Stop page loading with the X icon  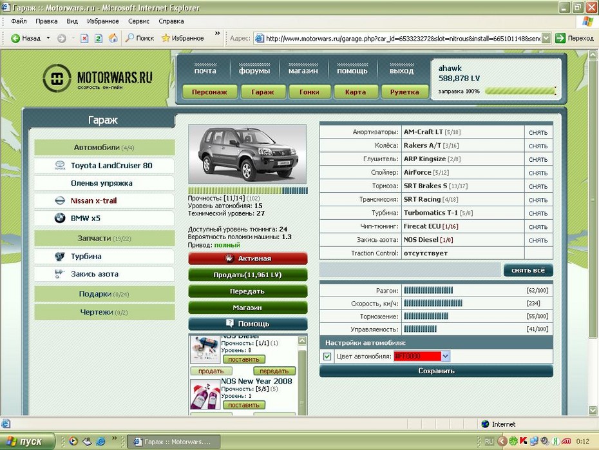[84, 38]
